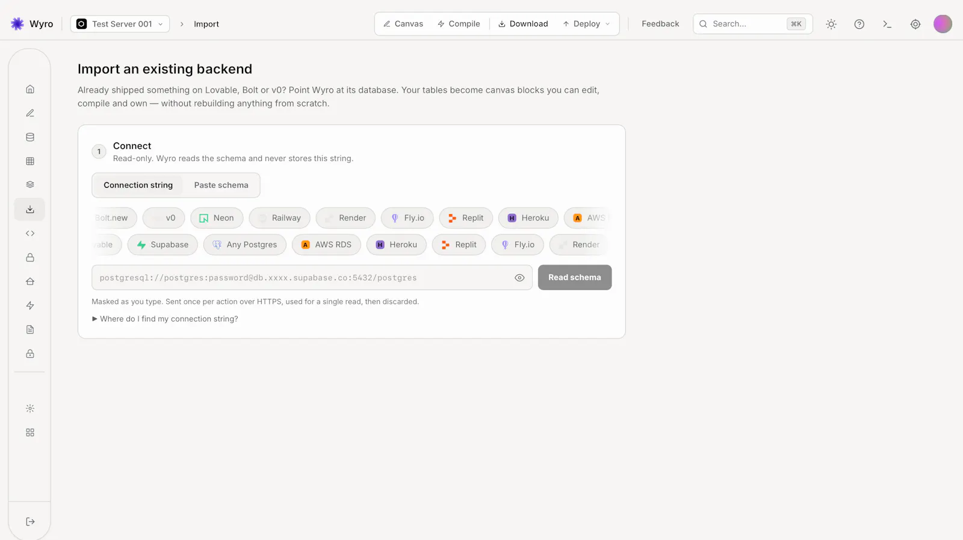Select the v0 provider chip
This screenshot has width=963, height=540.
(x=164, y=218)
